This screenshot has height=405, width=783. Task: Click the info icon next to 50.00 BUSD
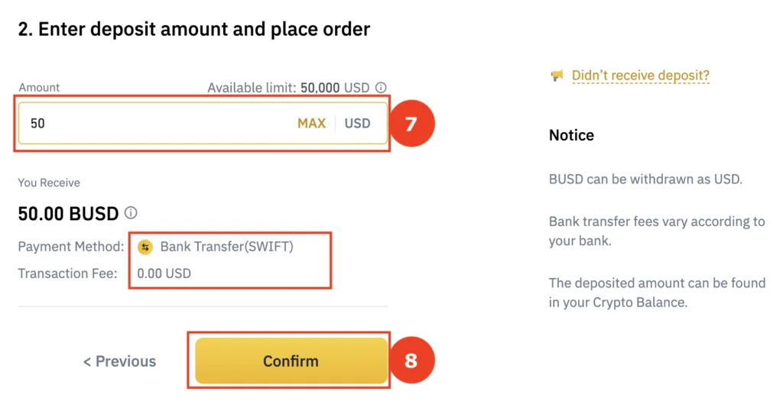pyautogui.click(x=132, y=213)
